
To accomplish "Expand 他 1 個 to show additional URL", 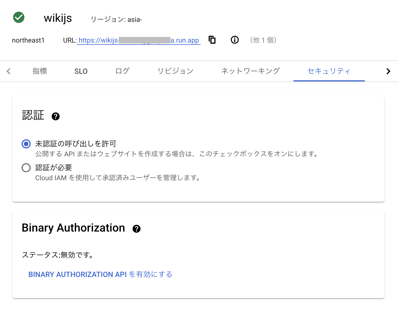I will [263, 40].
